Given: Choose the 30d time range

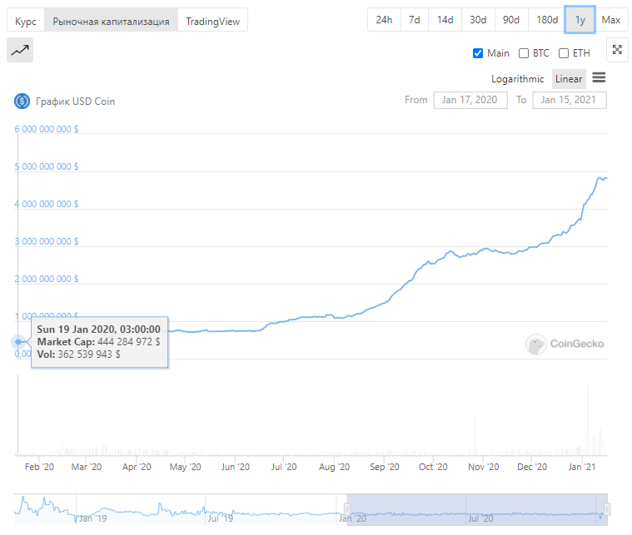Looking at the screenshot, I should (x=478, y=20).
